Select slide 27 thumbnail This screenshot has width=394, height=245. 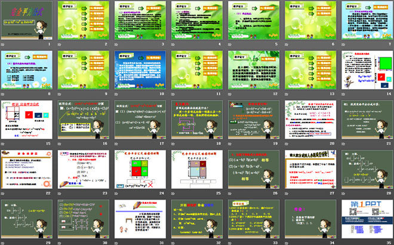point(310,169)
